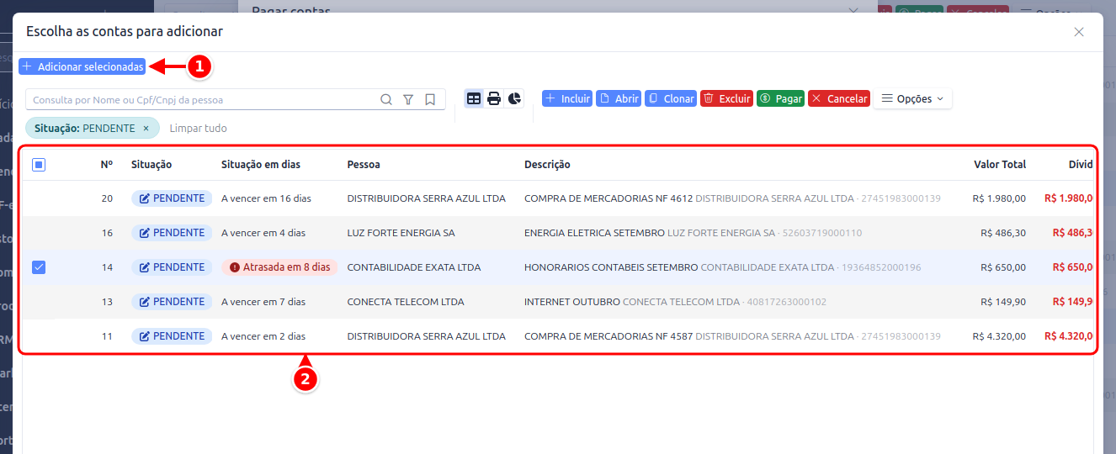Click the Atrasada em 8 dias badge
Screen dimensions: 1116x454
(279, 267)
